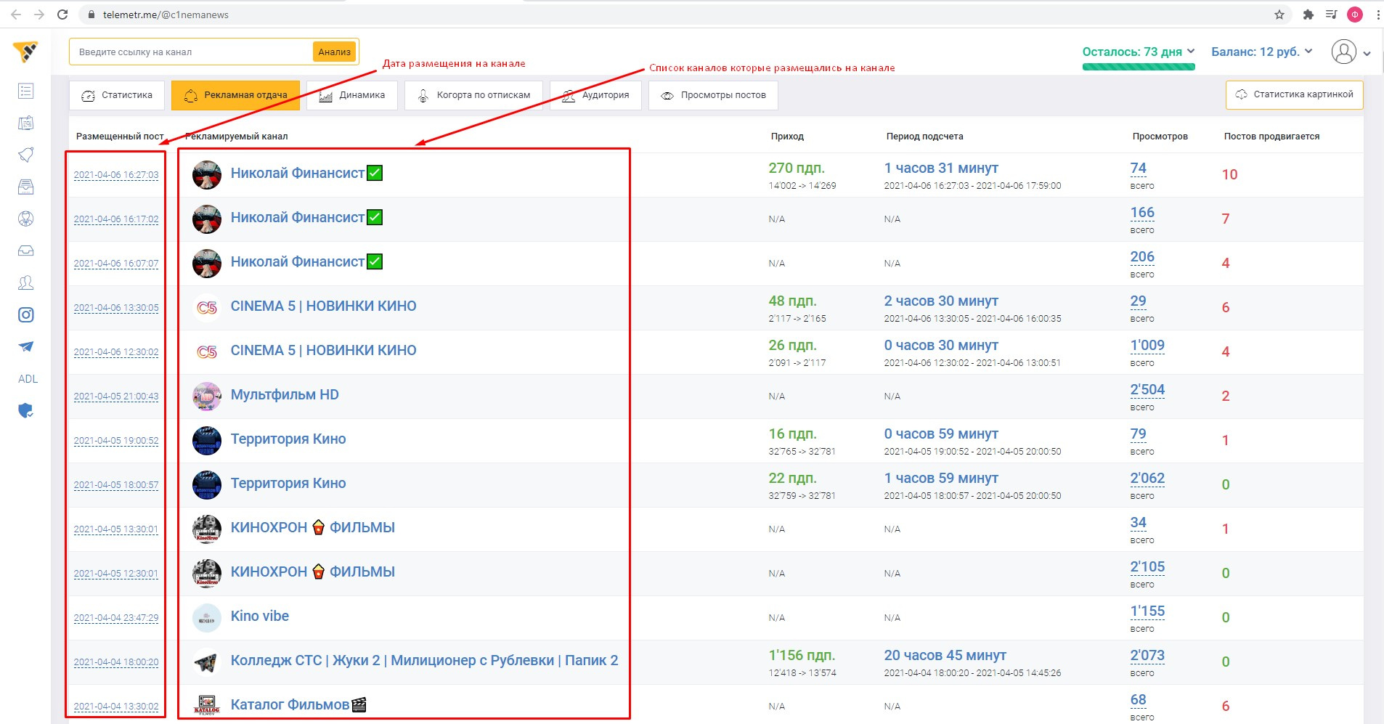Open the Когорта по отпискам tab
Screen dimensions: 1384x724
(473, 95)
